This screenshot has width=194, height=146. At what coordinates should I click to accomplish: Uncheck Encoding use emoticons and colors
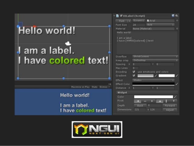(x=134, y=72)
